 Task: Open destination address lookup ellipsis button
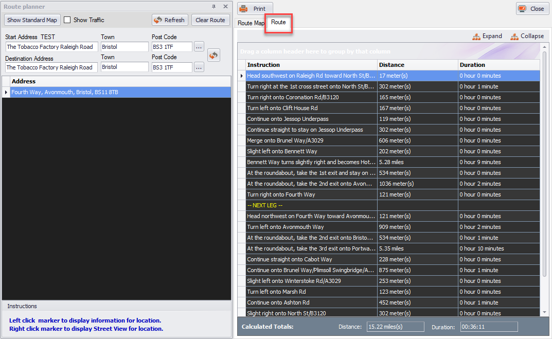199,67
